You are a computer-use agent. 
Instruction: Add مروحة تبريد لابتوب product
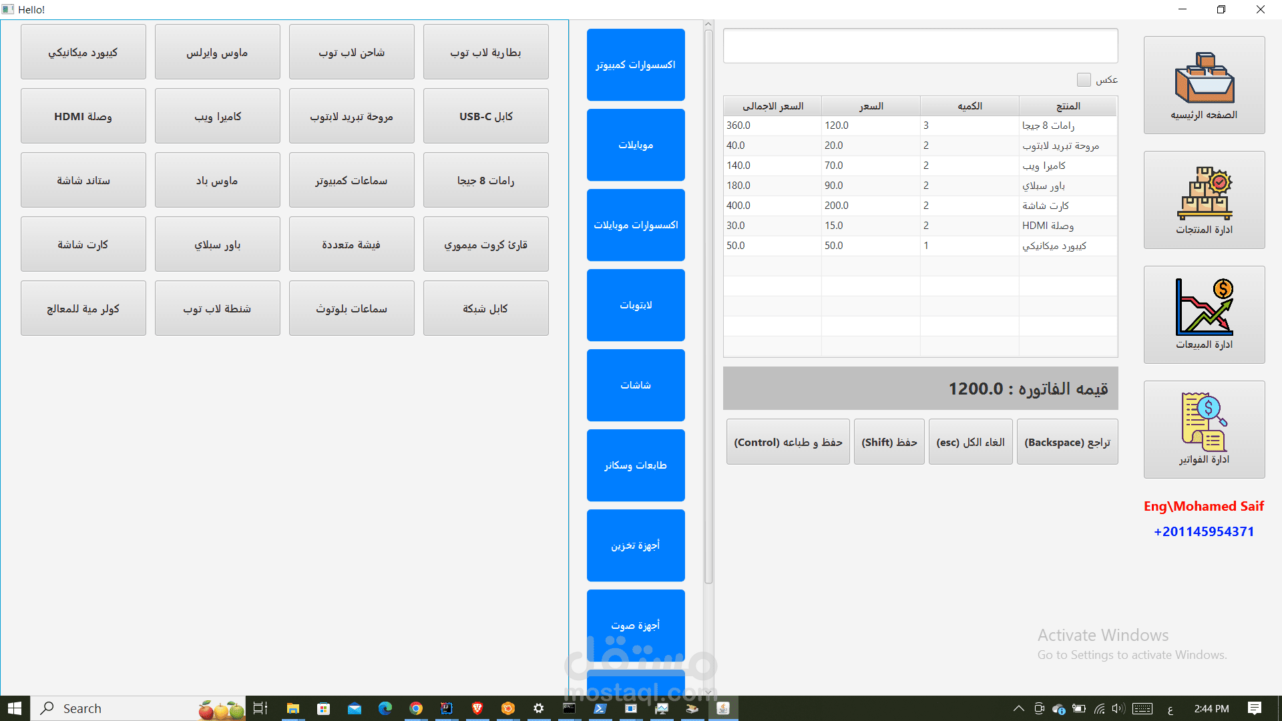[352, 116]
